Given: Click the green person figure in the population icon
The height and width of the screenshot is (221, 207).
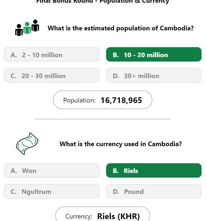Looking at the screenshot, I should coord(27,28).
